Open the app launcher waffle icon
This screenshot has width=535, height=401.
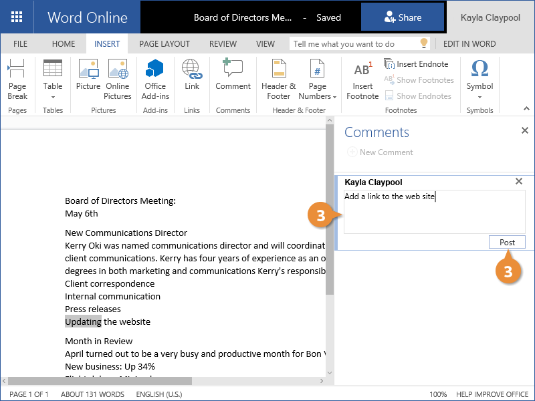tap(17, 17)
